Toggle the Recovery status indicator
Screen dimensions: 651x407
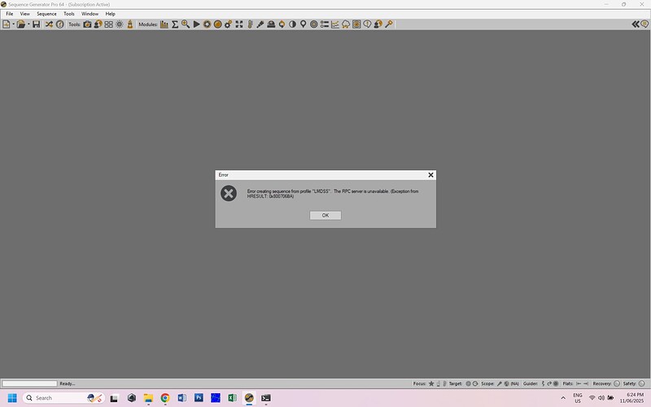pos(616,383)
